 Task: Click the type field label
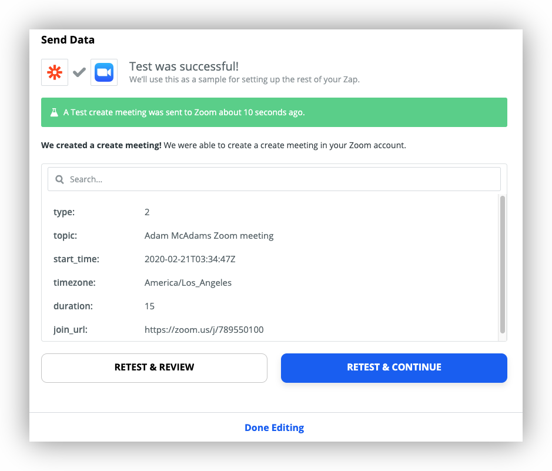coord(64,212)
